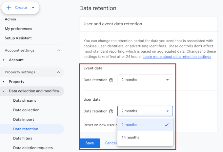Open the Event data retention dropdown
The height and width of the screenshot is (152, 223).
[145, 80]
